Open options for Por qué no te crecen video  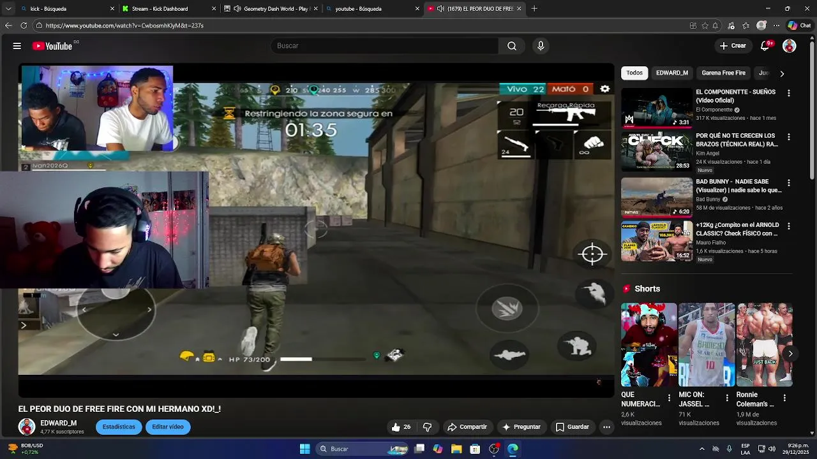coord(788,137)
